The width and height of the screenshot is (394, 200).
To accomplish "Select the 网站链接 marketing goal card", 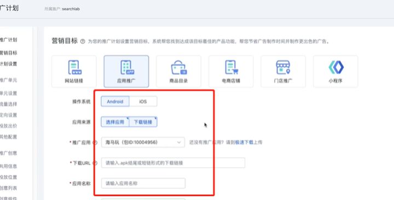I will click(74, 72).
